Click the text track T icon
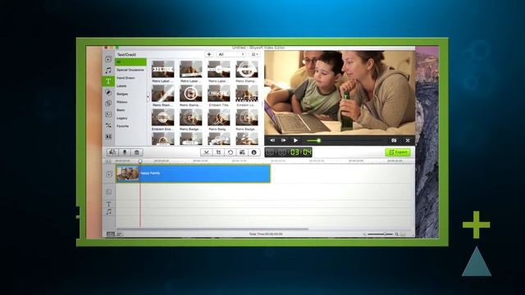The width and height of the screenshot is (525, 295). tap(108, 204)
